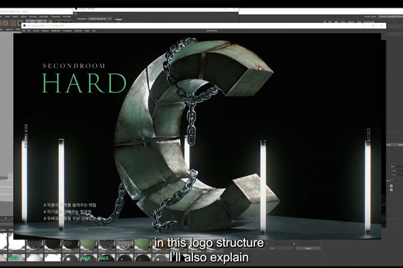Open Live Viewer Compare menu

coord(68,31)
